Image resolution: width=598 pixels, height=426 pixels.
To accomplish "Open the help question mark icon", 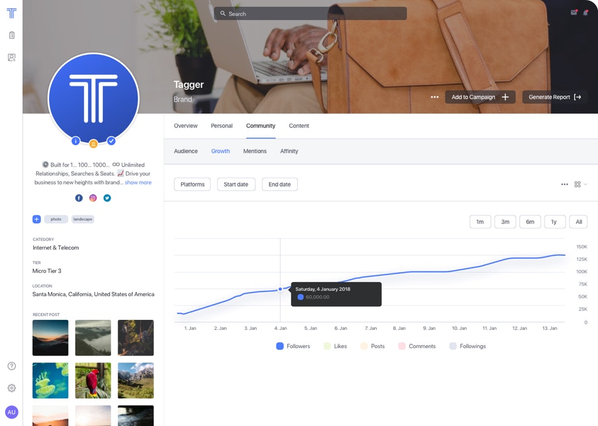I will pos(12,366).
